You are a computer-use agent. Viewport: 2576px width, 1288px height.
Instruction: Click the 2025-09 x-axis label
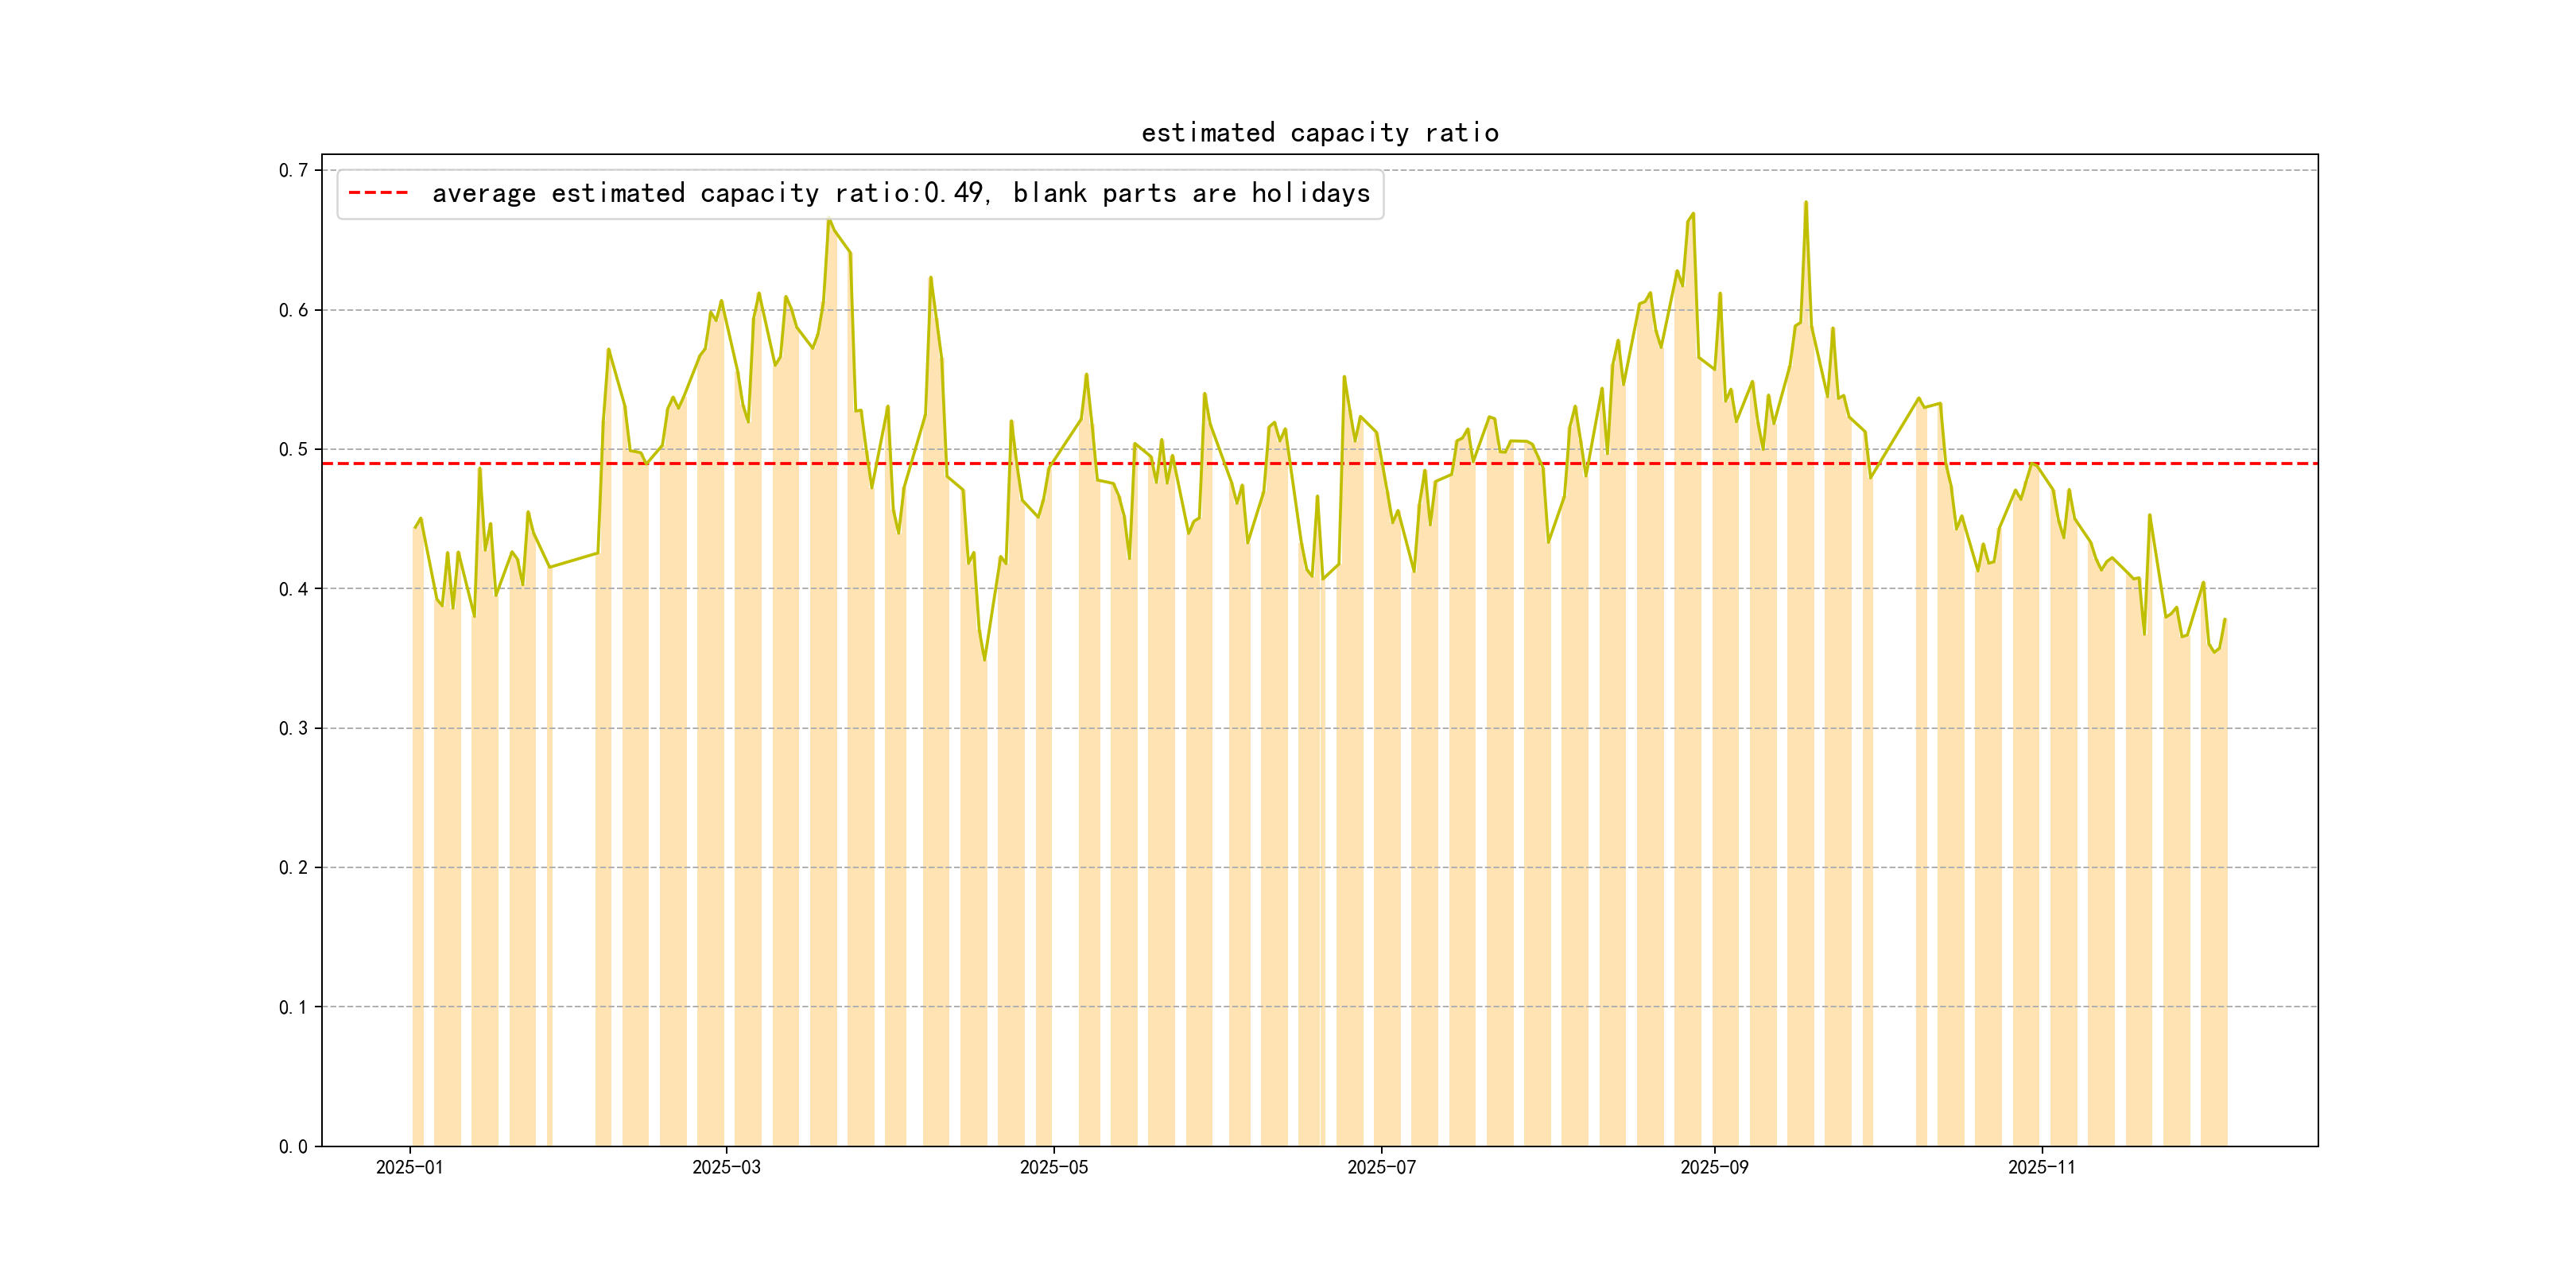pos(1714,1167)
